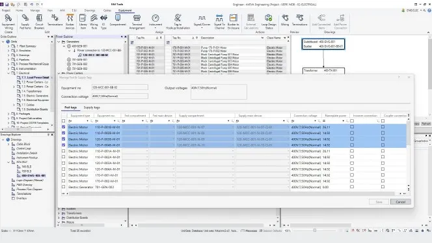Close the Manage Fed & Supply Tags dialog
The height and width of the screenshot is (243, 432).
click(x=409, y=78)
